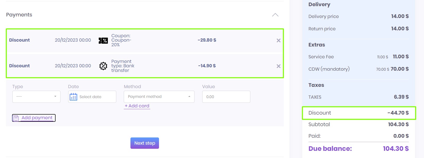Collapse the Payments section chevron
Screen dimensions: 424x158
point(275,15)
